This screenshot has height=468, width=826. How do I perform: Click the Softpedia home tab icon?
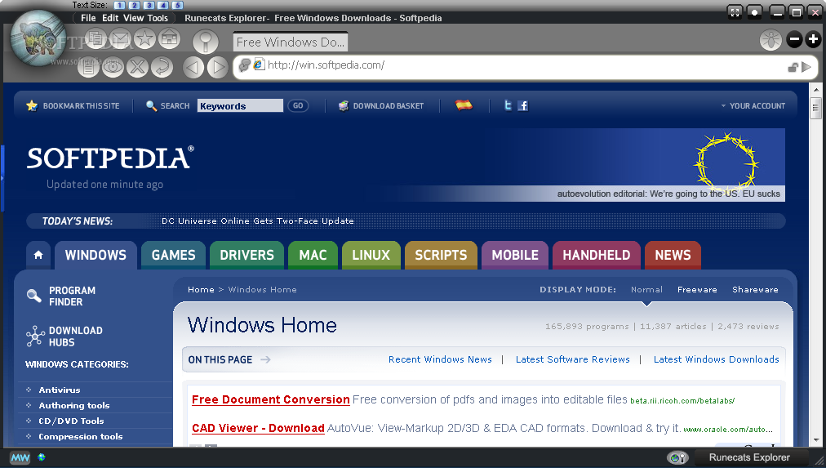pyautogui.click(x=38, y=255)
